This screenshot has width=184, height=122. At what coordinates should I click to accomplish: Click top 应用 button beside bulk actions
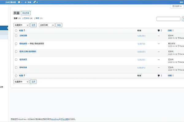pyautogui.click(x=33, y=25)
